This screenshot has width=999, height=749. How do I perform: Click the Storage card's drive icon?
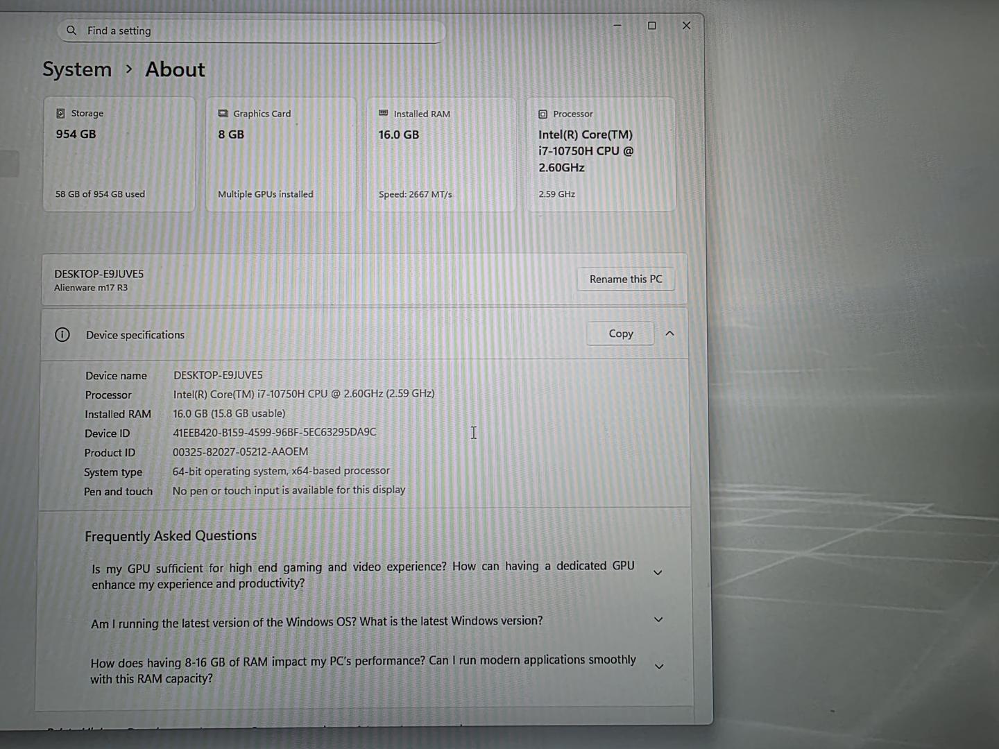click(60, 113)
